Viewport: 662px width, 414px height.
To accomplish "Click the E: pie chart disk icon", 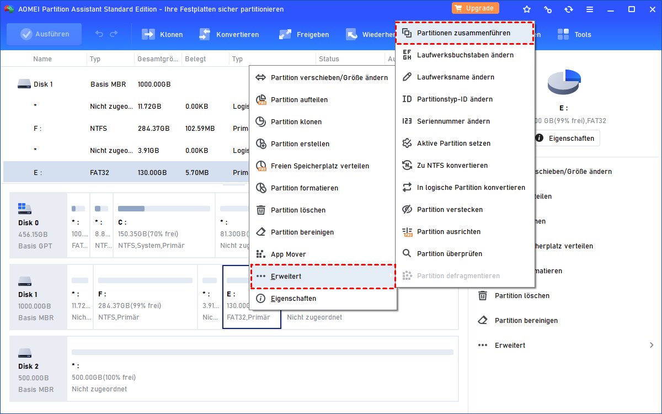I will [564, 82].
